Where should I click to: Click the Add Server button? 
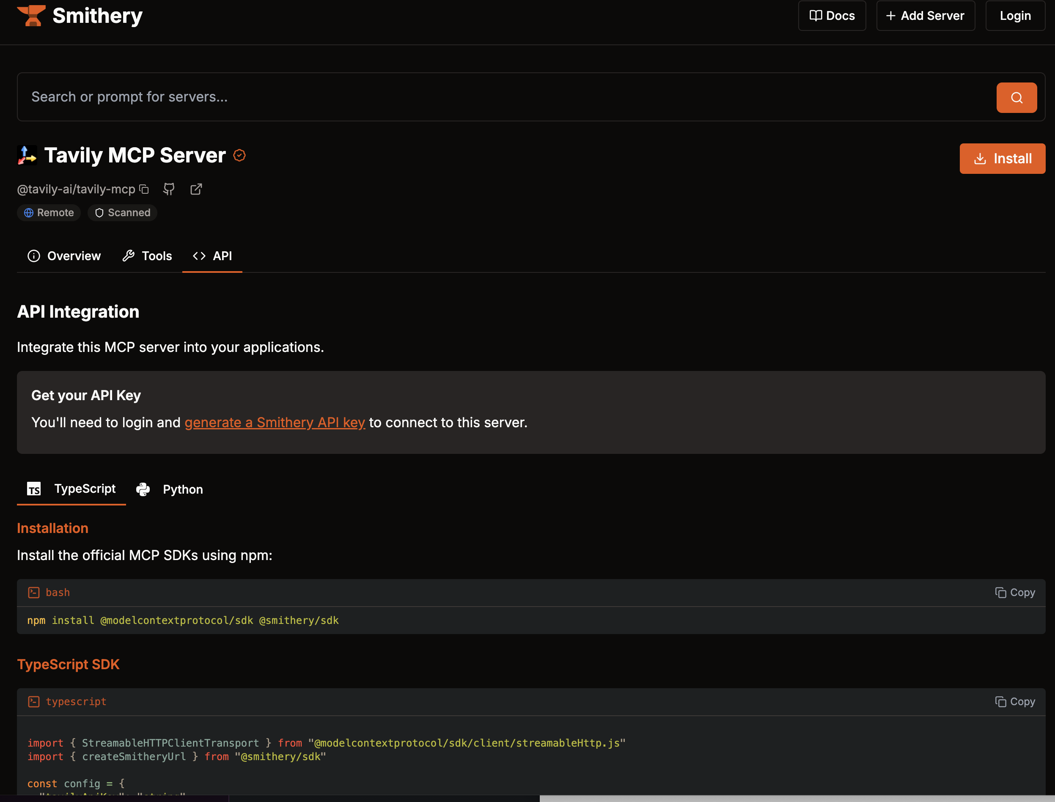[x=926, y=16]
